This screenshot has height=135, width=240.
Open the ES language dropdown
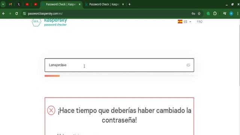pos(184,22)
